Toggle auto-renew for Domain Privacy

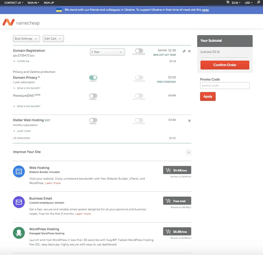click(x=139, y=77)
